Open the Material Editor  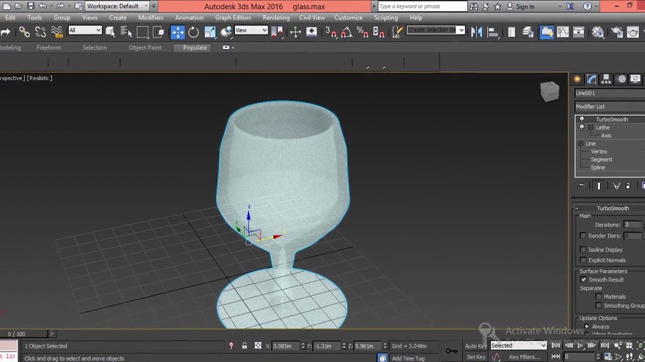pyautogui.click(x=598, y=32)
